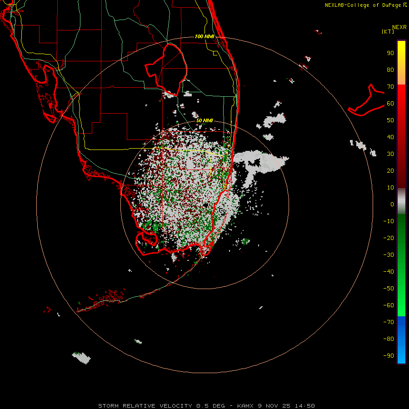Screen dimensions: 409x409
Task: Click the 10 value on the velocity scale
Action: [x=390, y=188]
